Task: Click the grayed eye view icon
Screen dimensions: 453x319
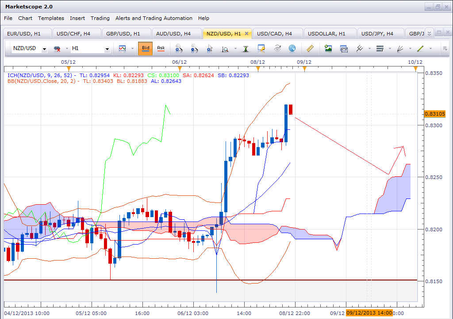Action: pos(277,48)
